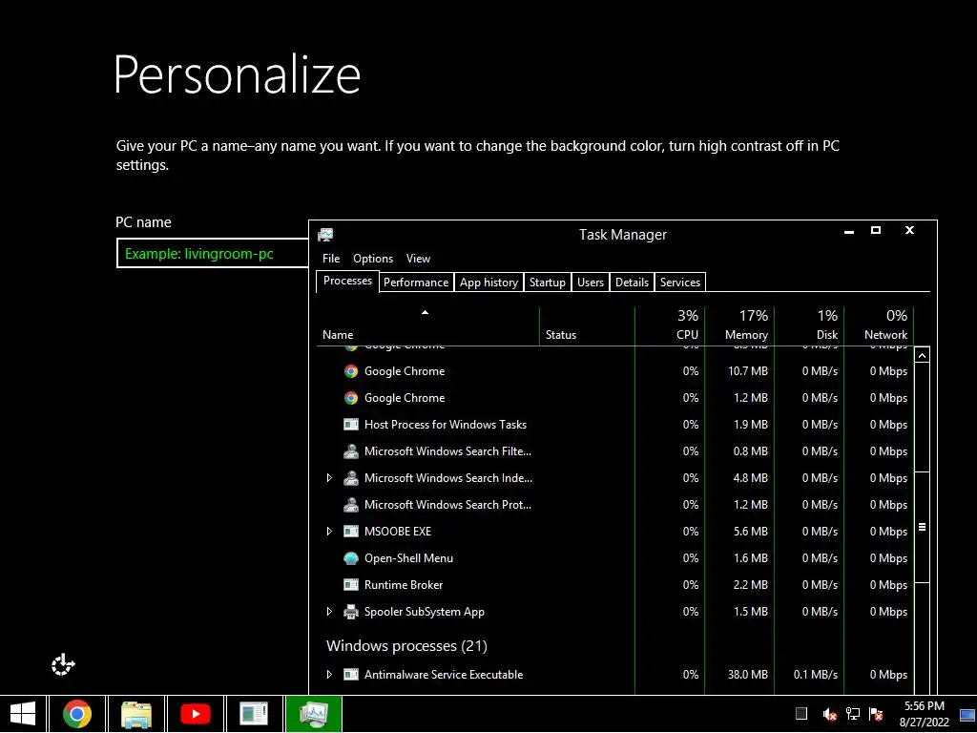Click the taskbar clock showing 5:56 PM
The height and width of the screenshot is (733, 977).
point(924,714)
